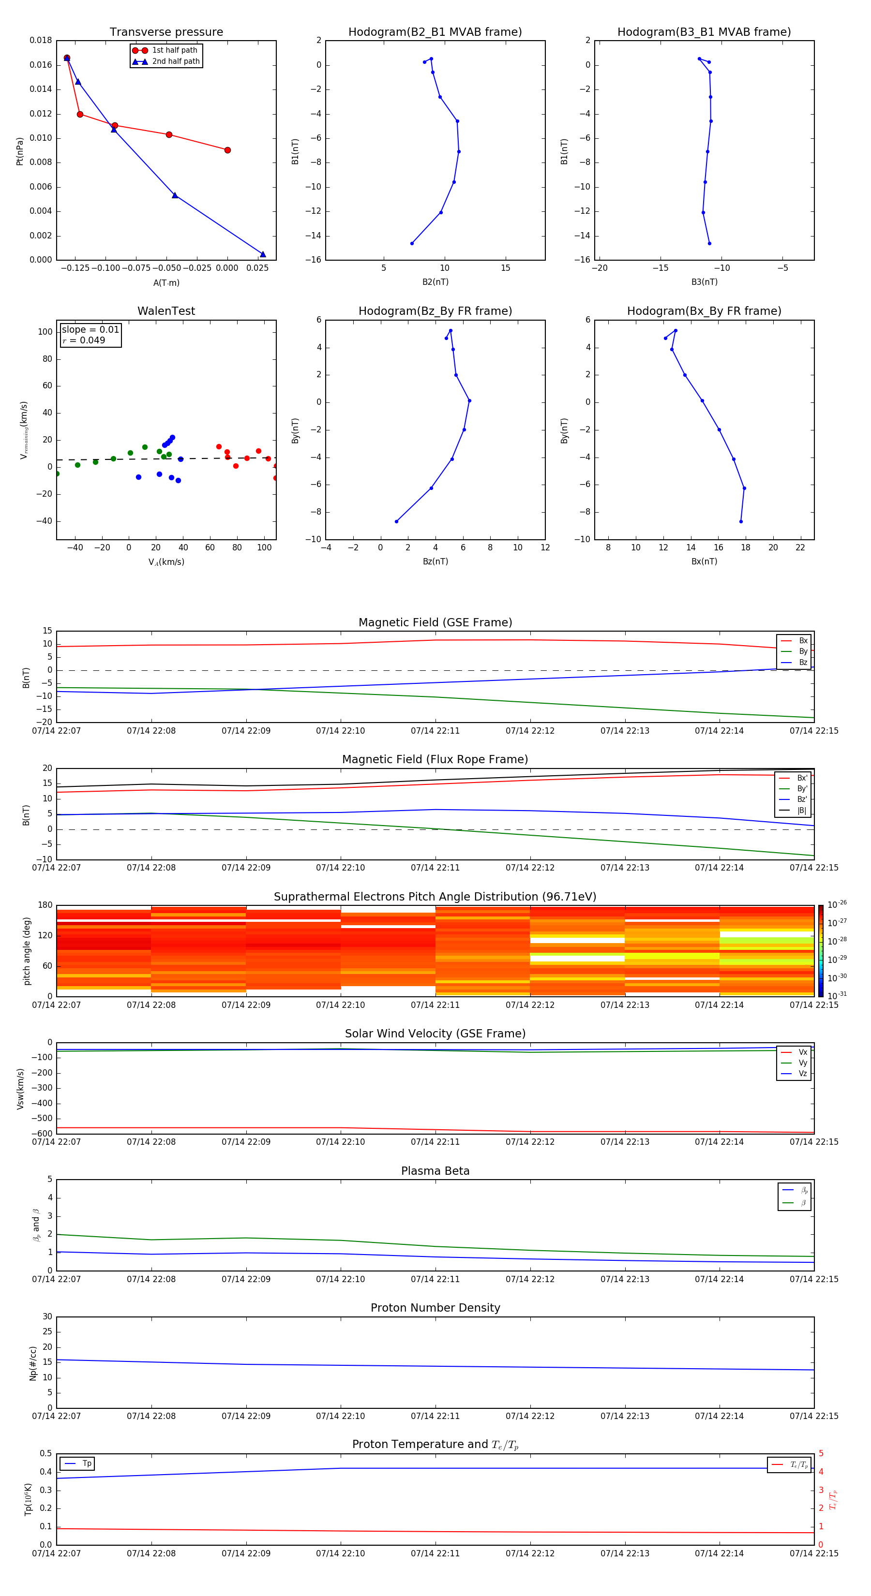Click 'Vz' in solar wind legend
This screenshot has width=871, height=1596.
coord(803,1074)
